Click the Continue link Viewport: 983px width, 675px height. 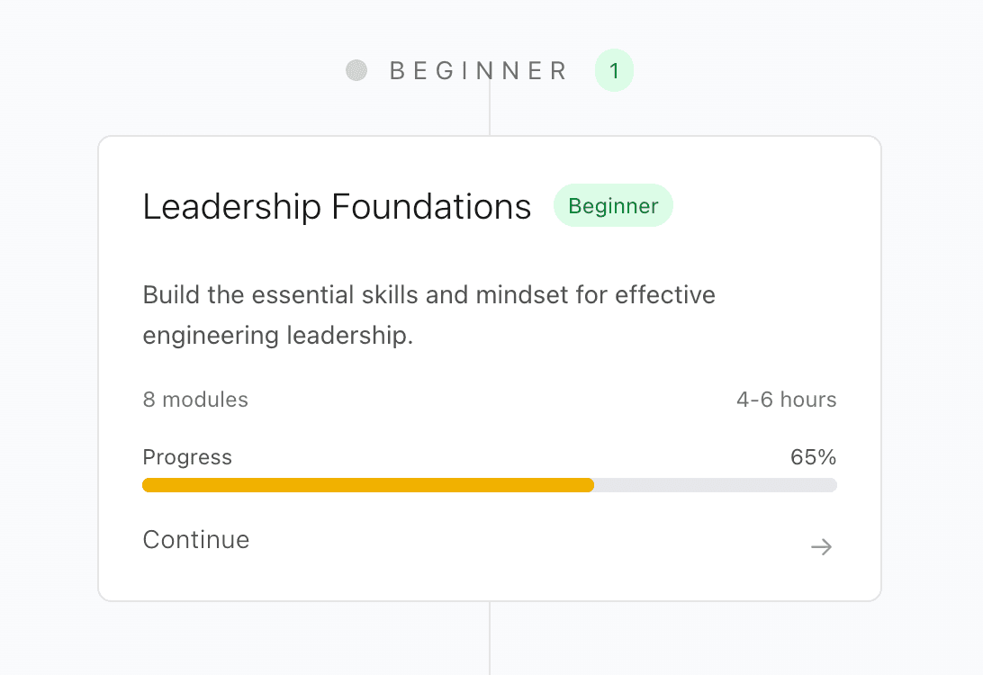point(195,540)
